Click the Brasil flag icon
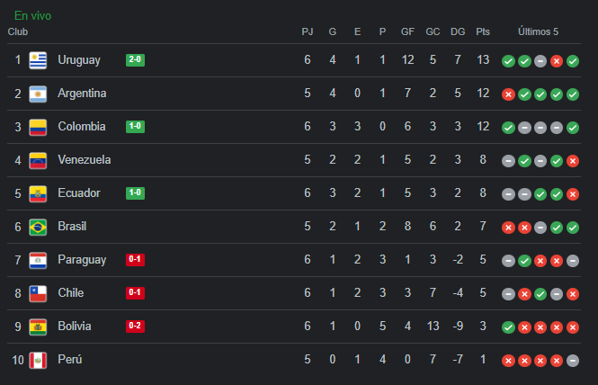 click(38, 227)
